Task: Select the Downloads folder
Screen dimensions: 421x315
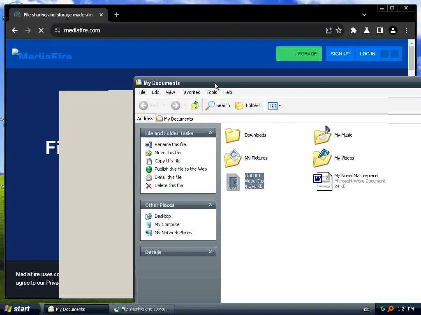Action: click(x=245, y=135)
